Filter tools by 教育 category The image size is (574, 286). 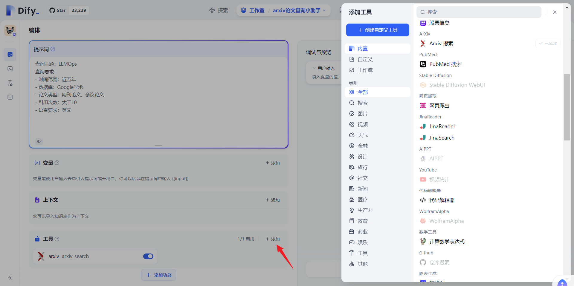378,221
